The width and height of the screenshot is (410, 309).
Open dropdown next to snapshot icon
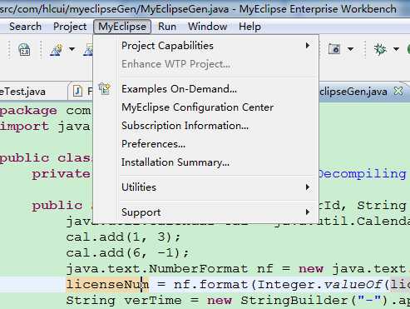pos(351,49)
